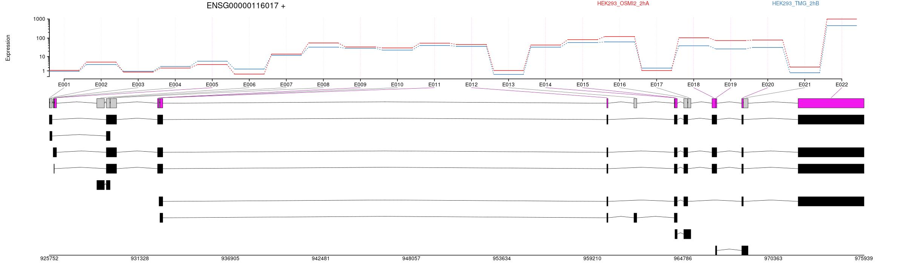Click genomic coordinate 925752 on the axis

coord(49,258)
